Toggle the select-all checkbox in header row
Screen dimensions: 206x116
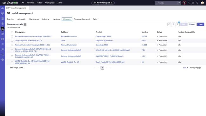tap(12, 32)
